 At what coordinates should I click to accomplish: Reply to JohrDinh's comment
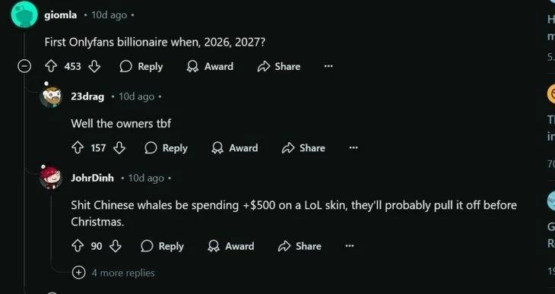pyautogui.click(x=162, y=246)
